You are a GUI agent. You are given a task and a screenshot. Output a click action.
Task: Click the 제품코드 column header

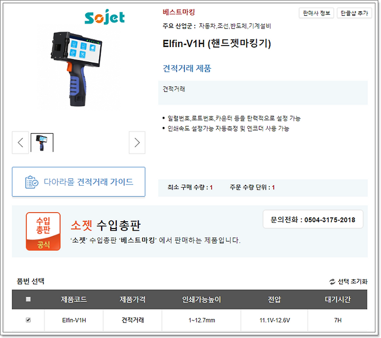tap(74, 299)
